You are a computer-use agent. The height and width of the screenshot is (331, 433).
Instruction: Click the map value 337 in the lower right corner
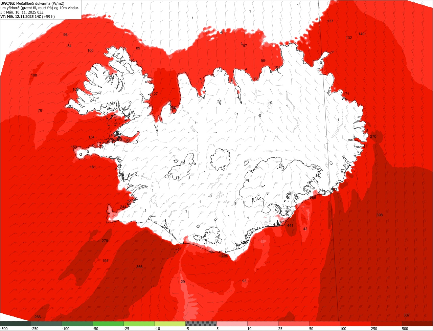point(407,315)
